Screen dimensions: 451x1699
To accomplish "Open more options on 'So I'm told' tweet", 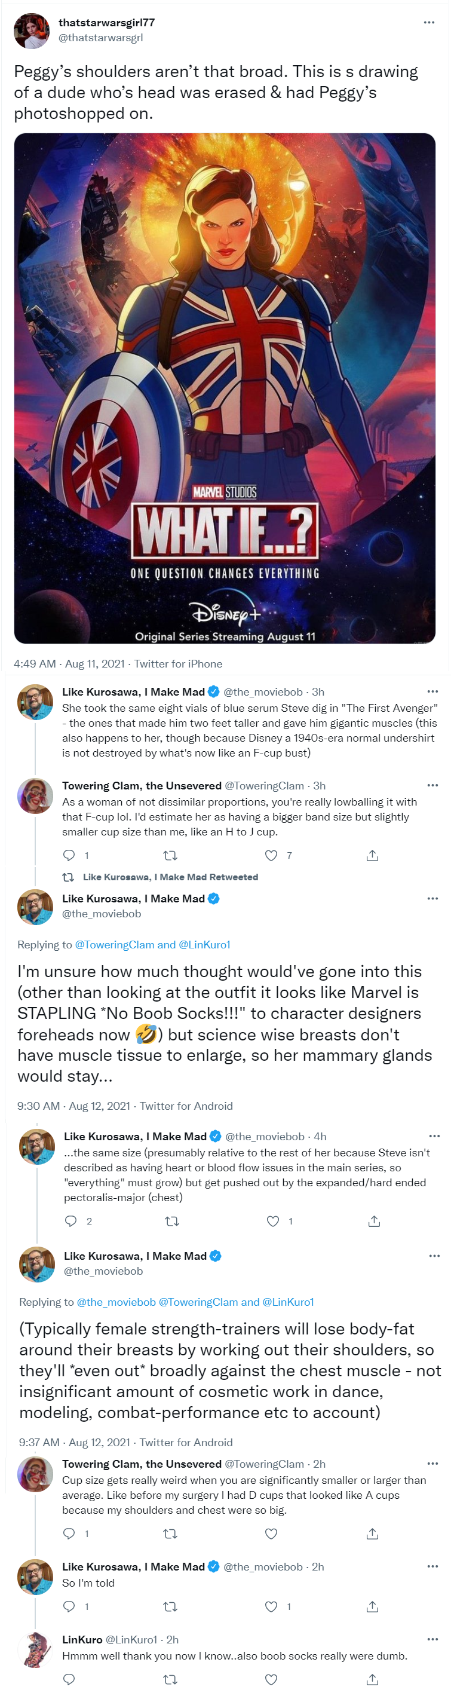I will pos(432,1566).
